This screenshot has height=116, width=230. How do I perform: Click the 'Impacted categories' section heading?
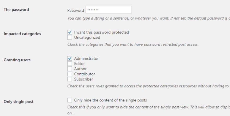22,34
